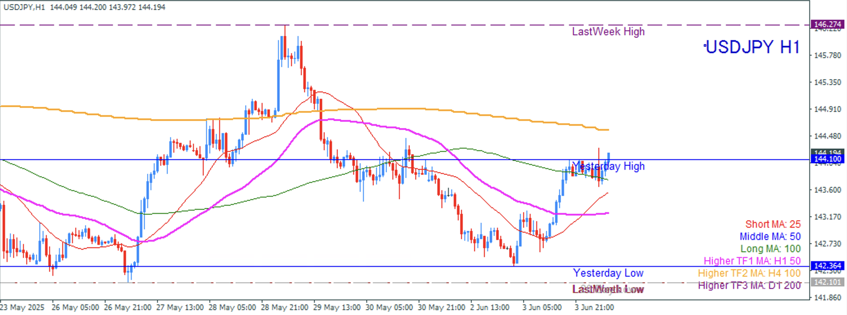Click the 145.780 price axis label
This screenshot has height=315, width=847.
[827, 55]
